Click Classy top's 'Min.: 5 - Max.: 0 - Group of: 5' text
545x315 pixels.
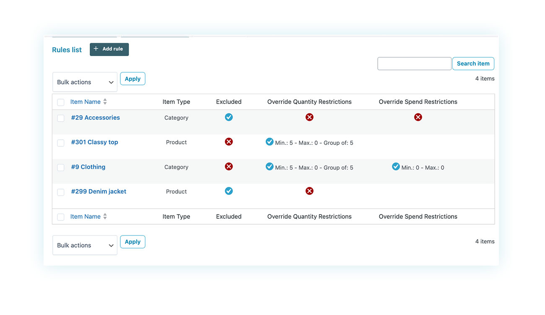314,143
